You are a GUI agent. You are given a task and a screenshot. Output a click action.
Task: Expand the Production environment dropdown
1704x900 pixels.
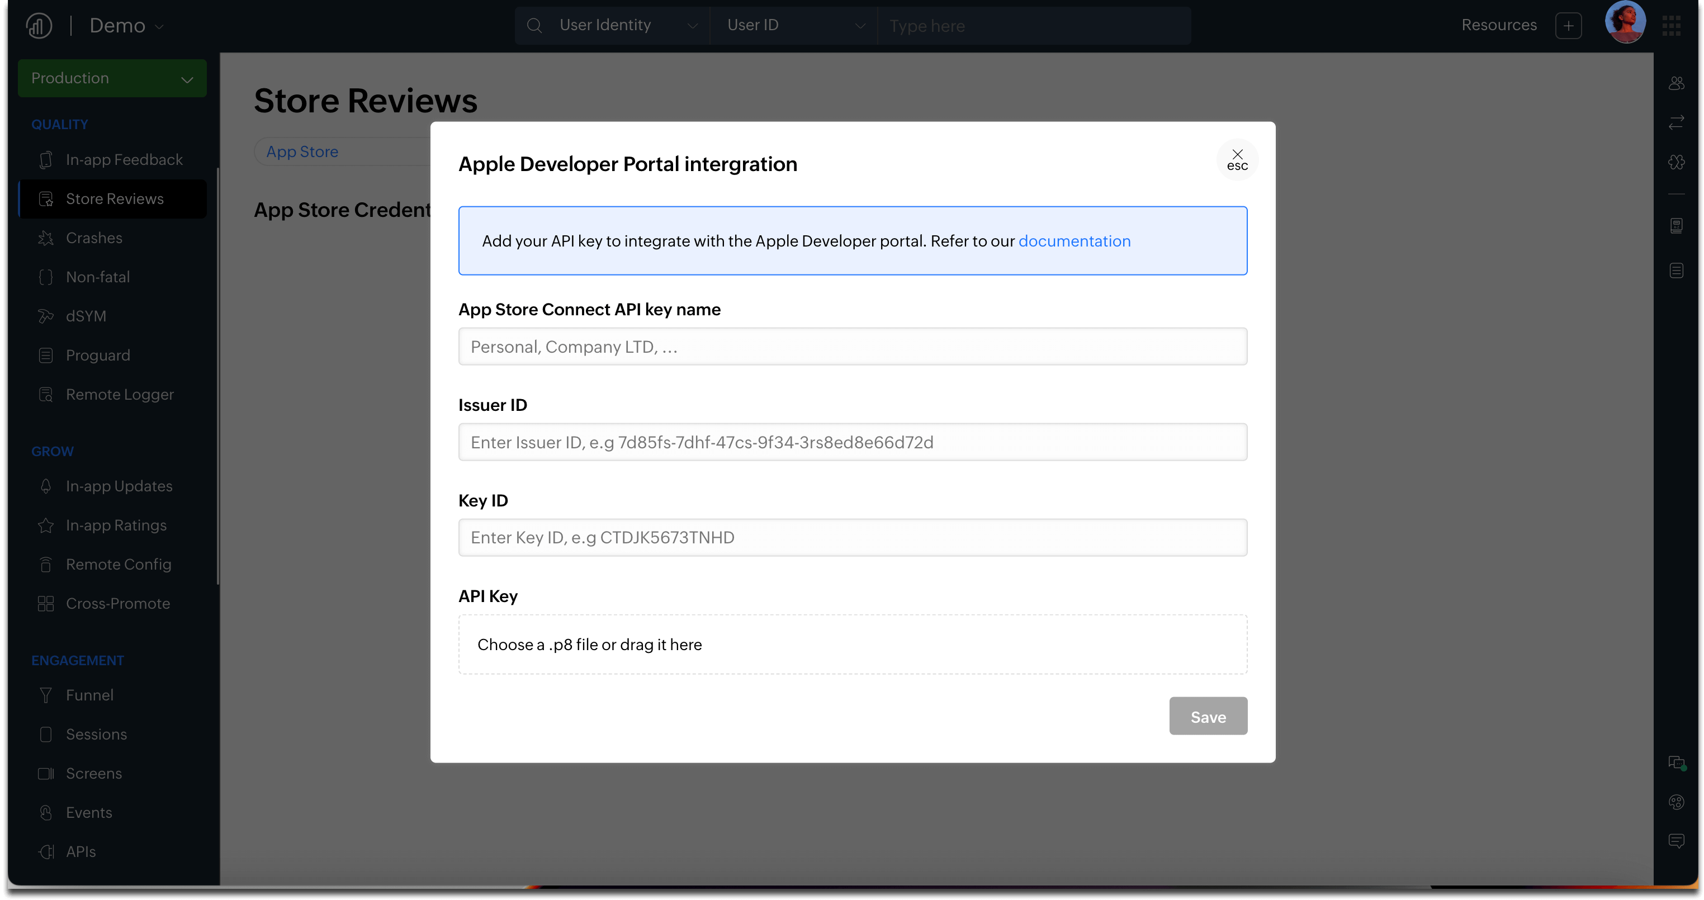pyautogui.click(x=112, y=78)
